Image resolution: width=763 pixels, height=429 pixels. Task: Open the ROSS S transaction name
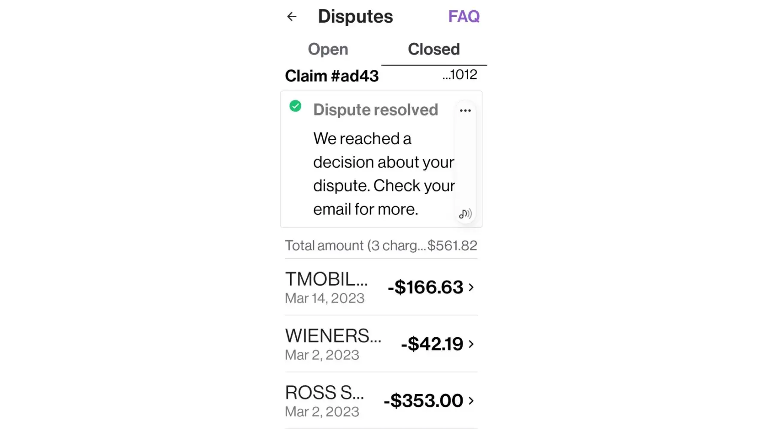click(324, 393)
